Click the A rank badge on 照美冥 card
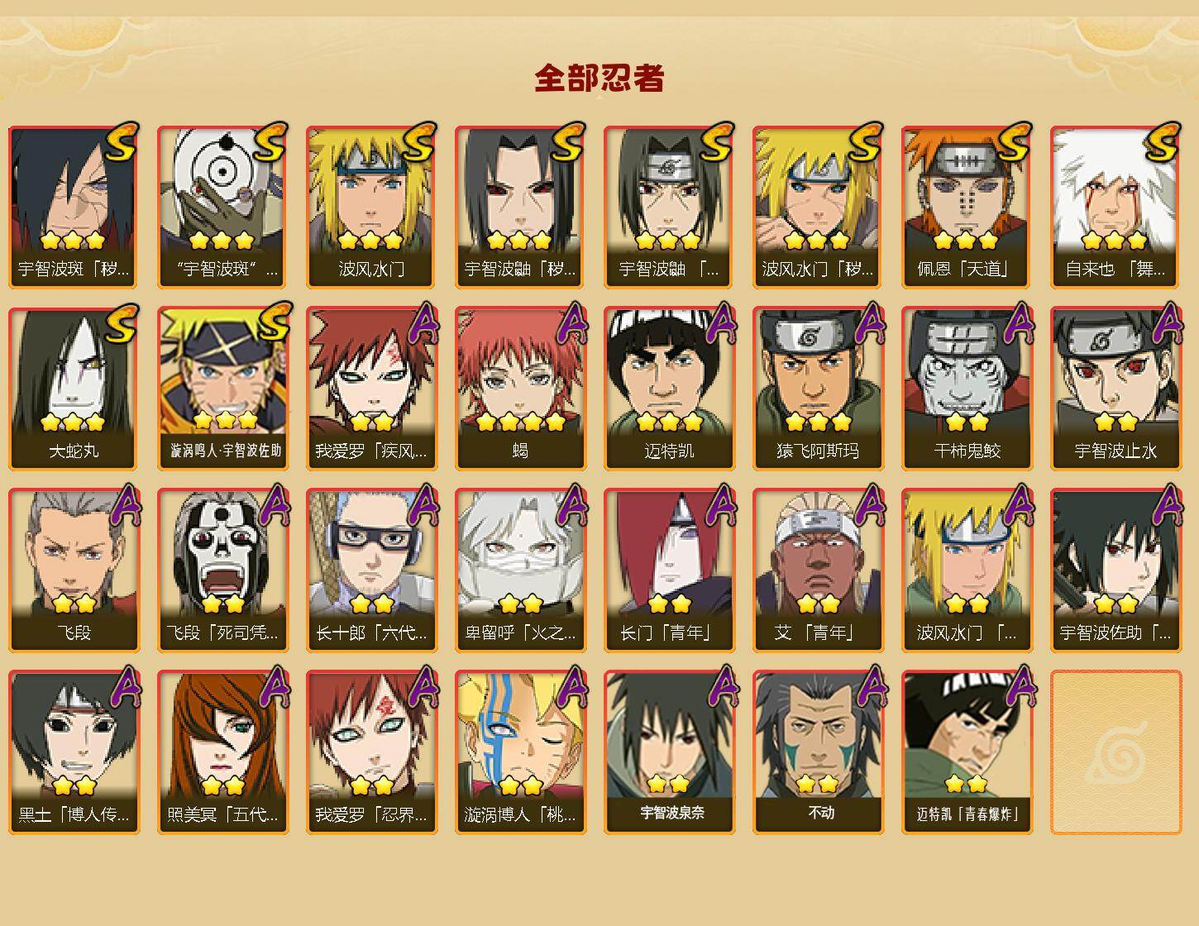This screenshot has width=1199, height=926. [x=274, y=688]
